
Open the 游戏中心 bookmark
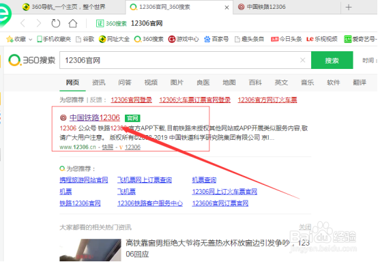pos(184,39)
